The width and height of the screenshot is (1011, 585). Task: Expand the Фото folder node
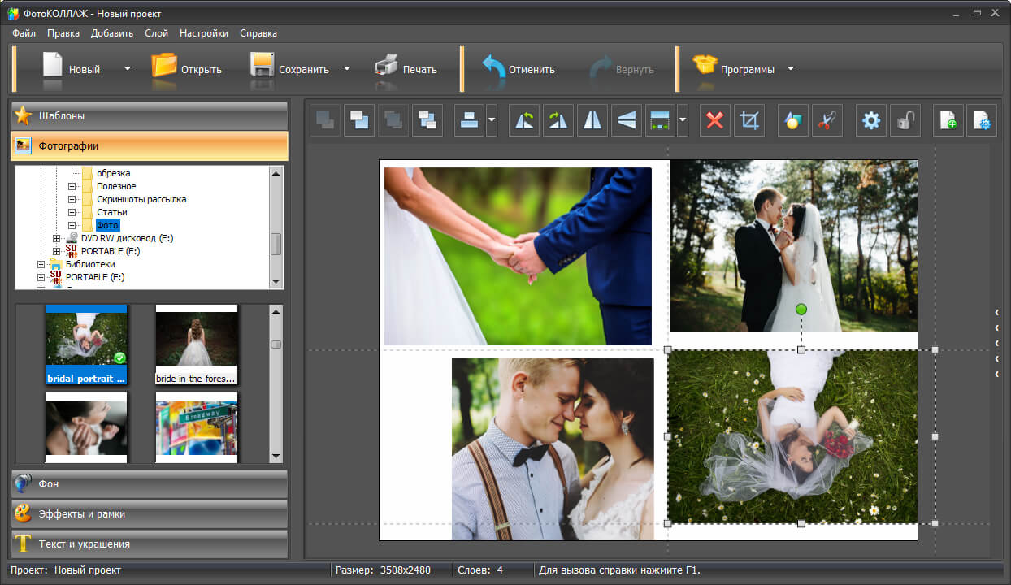point(72,225)
